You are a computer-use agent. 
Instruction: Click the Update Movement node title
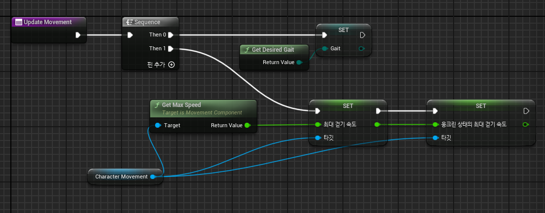(x=47, y=22)
